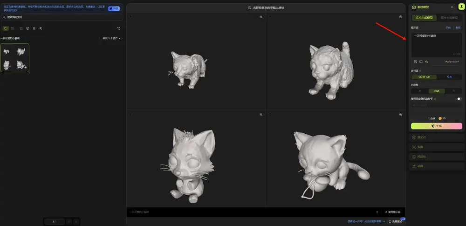Click the 搜索我的生成 search field
Image resolution: width=466 pixels, height=226 pixels.
[x=62, y=17]
